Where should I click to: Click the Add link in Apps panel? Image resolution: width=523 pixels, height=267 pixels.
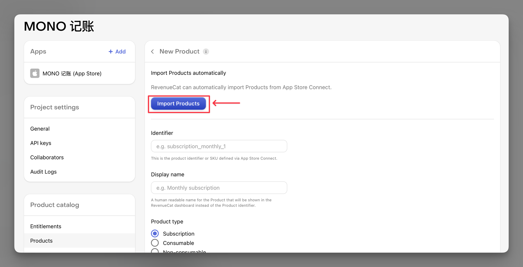click(x=120, y=52)
